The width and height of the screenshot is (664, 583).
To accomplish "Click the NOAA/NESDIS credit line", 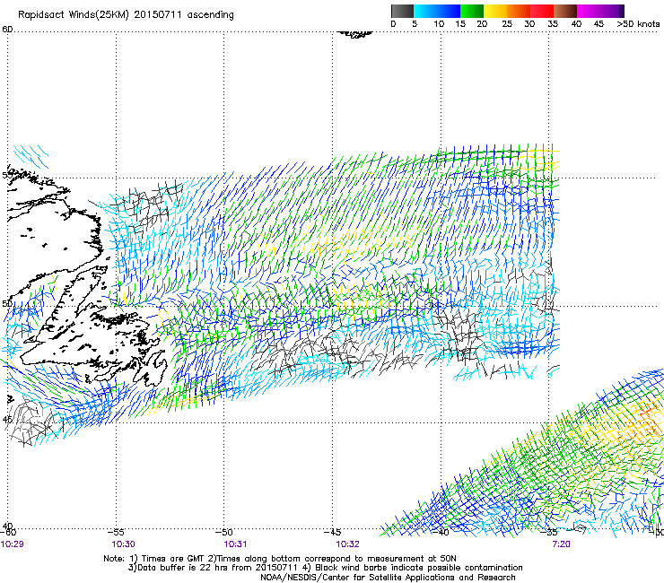I will click(x=388, y=578).
